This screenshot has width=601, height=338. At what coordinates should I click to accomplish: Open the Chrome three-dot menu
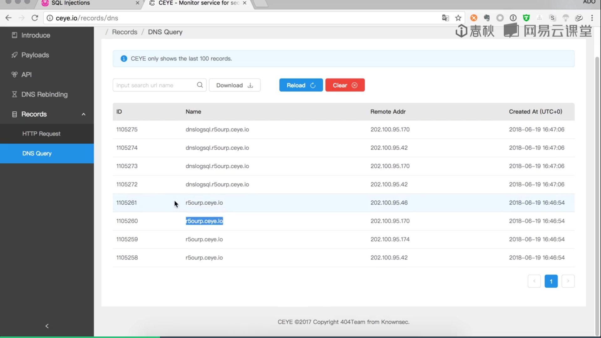point(592,18)
